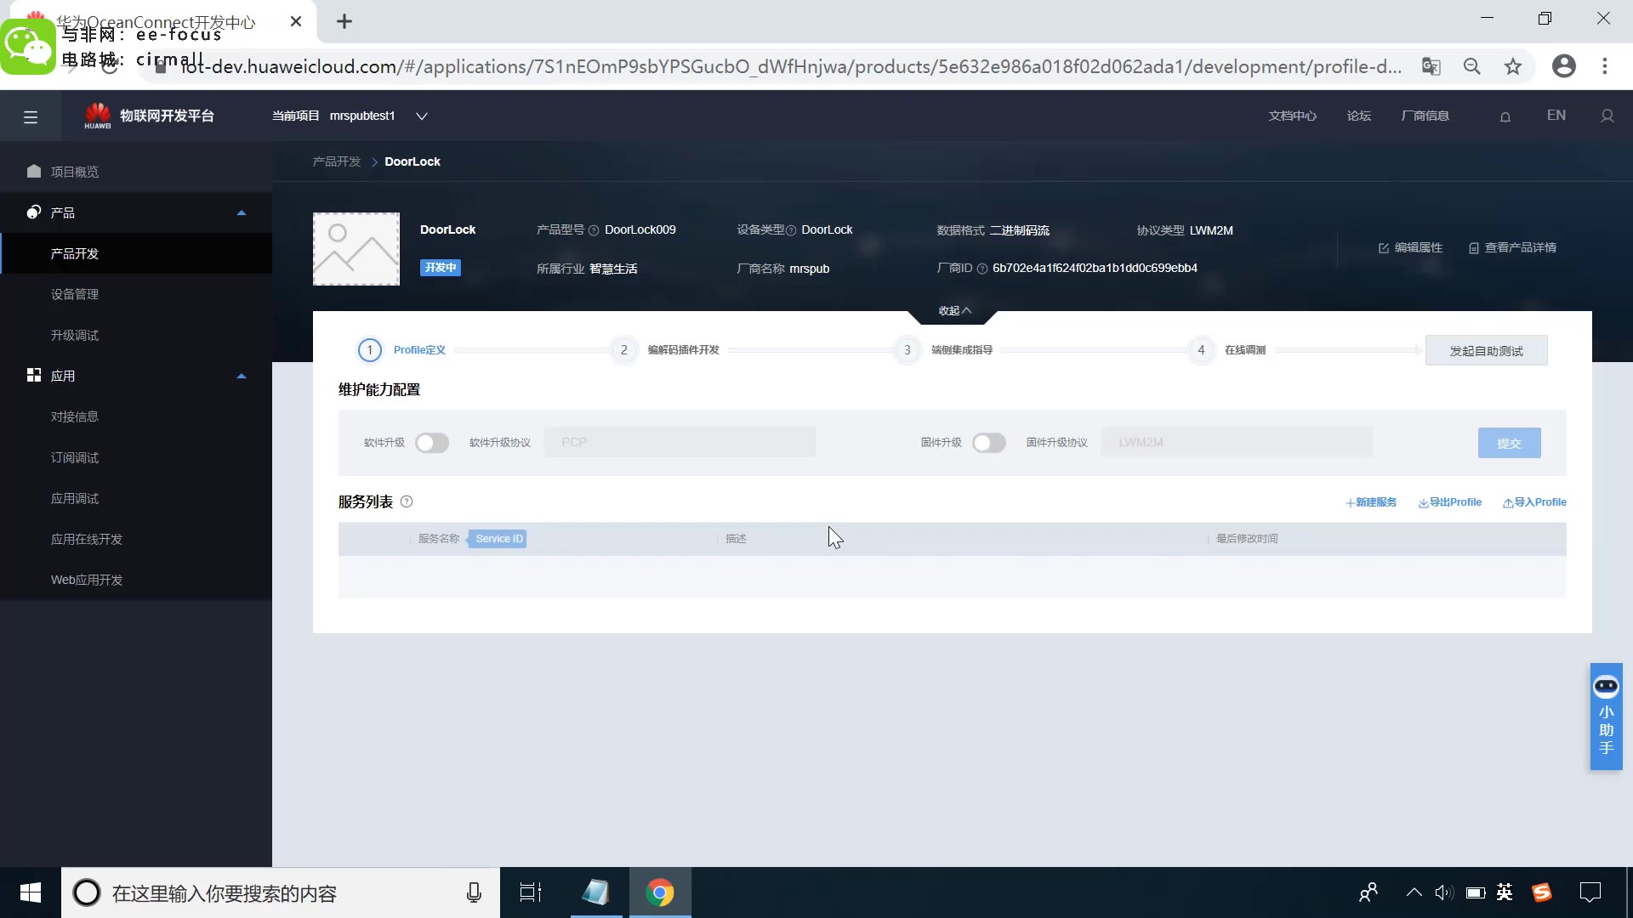Switch language to EN

coord(1556,116)
